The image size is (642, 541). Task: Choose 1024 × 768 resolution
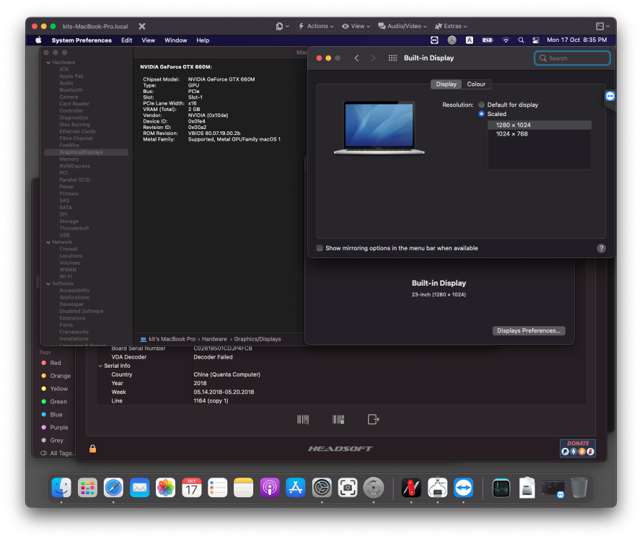click(540, 134)
